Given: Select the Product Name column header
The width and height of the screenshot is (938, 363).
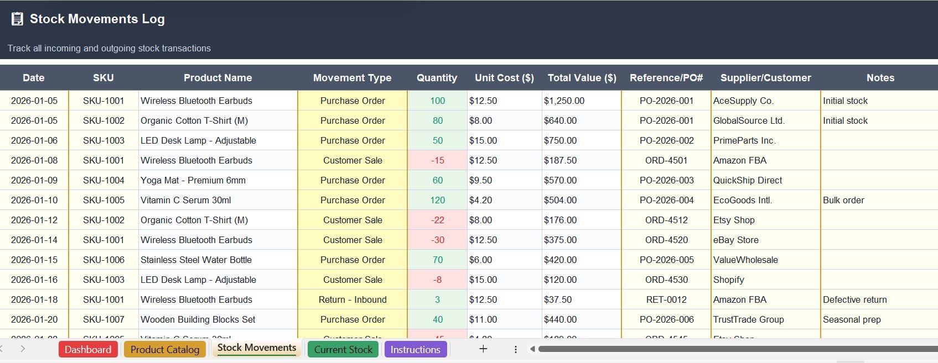Looking at the screenshot, I should 218,78.
